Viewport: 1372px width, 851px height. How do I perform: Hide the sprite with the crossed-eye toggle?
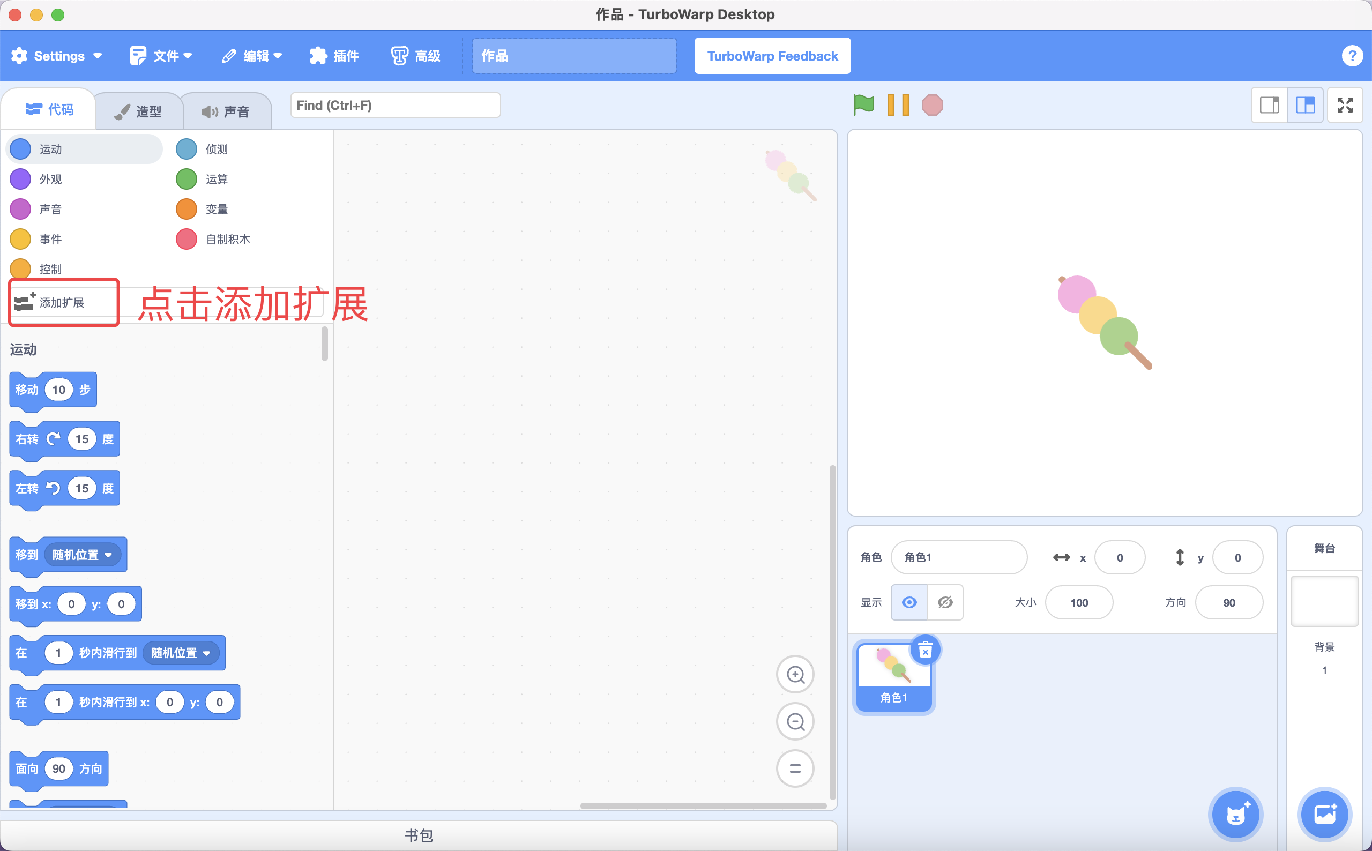945,602
